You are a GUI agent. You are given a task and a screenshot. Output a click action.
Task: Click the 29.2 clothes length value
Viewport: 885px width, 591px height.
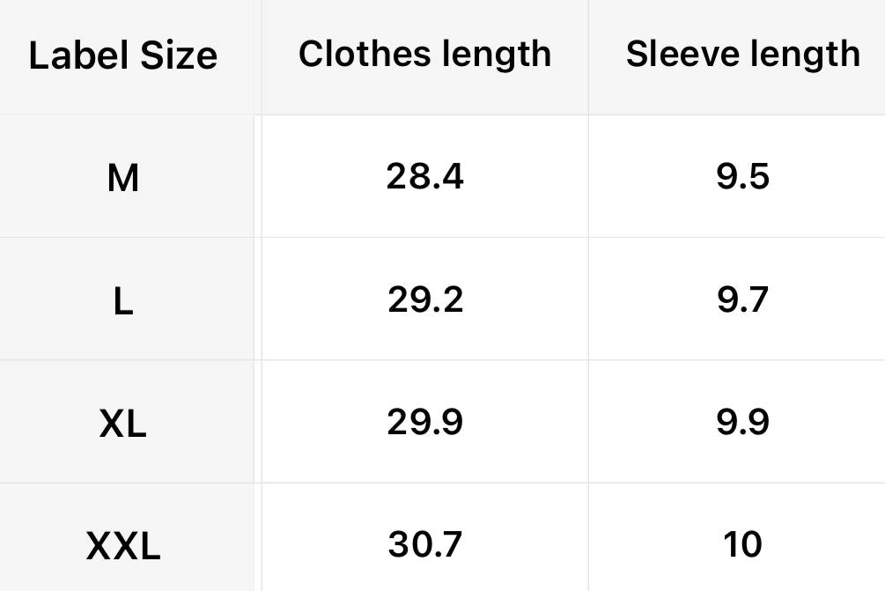[424, 300]
